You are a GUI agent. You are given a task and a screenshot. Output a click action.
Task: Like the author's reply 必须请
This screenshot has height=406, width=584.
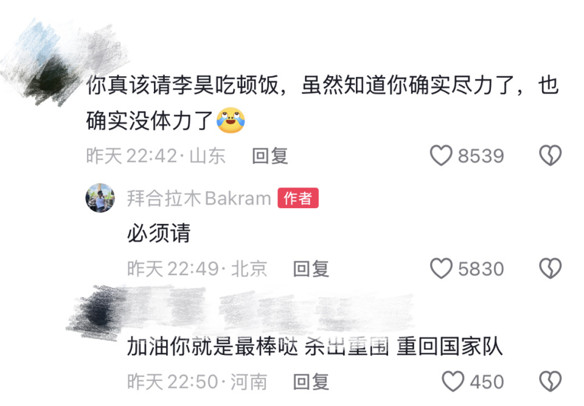(441, 268)
